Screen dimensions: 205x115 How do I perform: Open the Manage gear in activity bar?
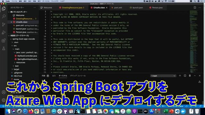tap(4, 100)
